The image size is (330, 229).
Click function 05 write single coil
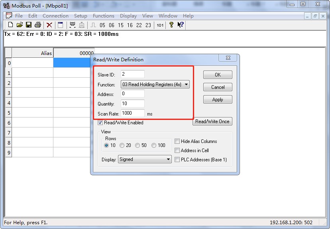coord(102,25)
